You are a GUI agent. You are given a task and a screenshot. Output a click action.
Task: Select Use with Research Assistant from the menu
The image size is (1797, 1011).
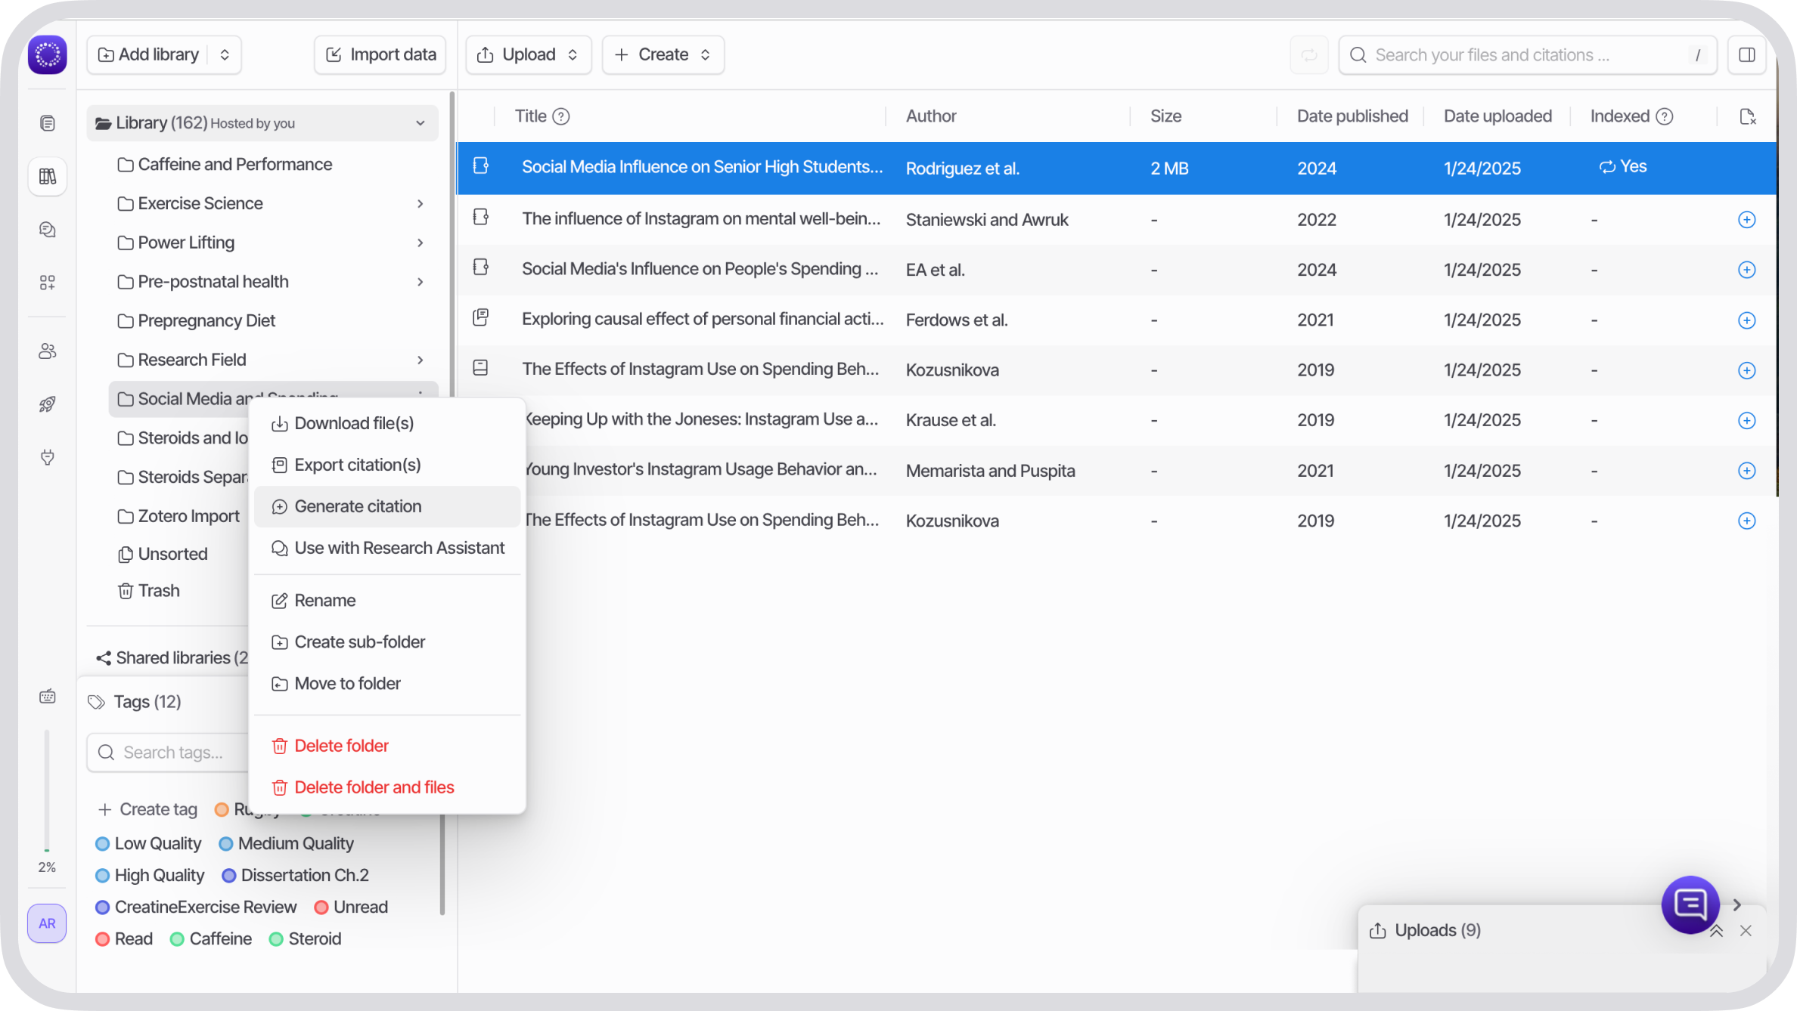click(x=399, y=548)
